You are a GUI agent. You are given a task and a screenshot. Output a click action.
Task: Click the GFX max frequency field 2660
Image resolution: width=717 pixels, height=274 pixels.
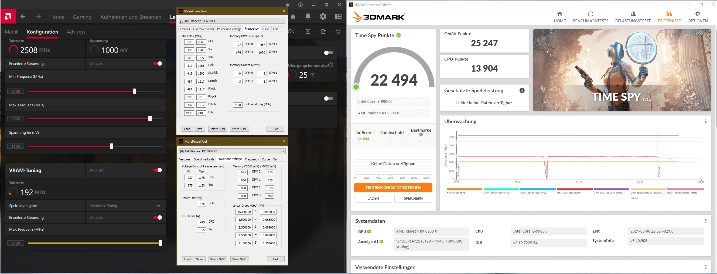[201, 42]
